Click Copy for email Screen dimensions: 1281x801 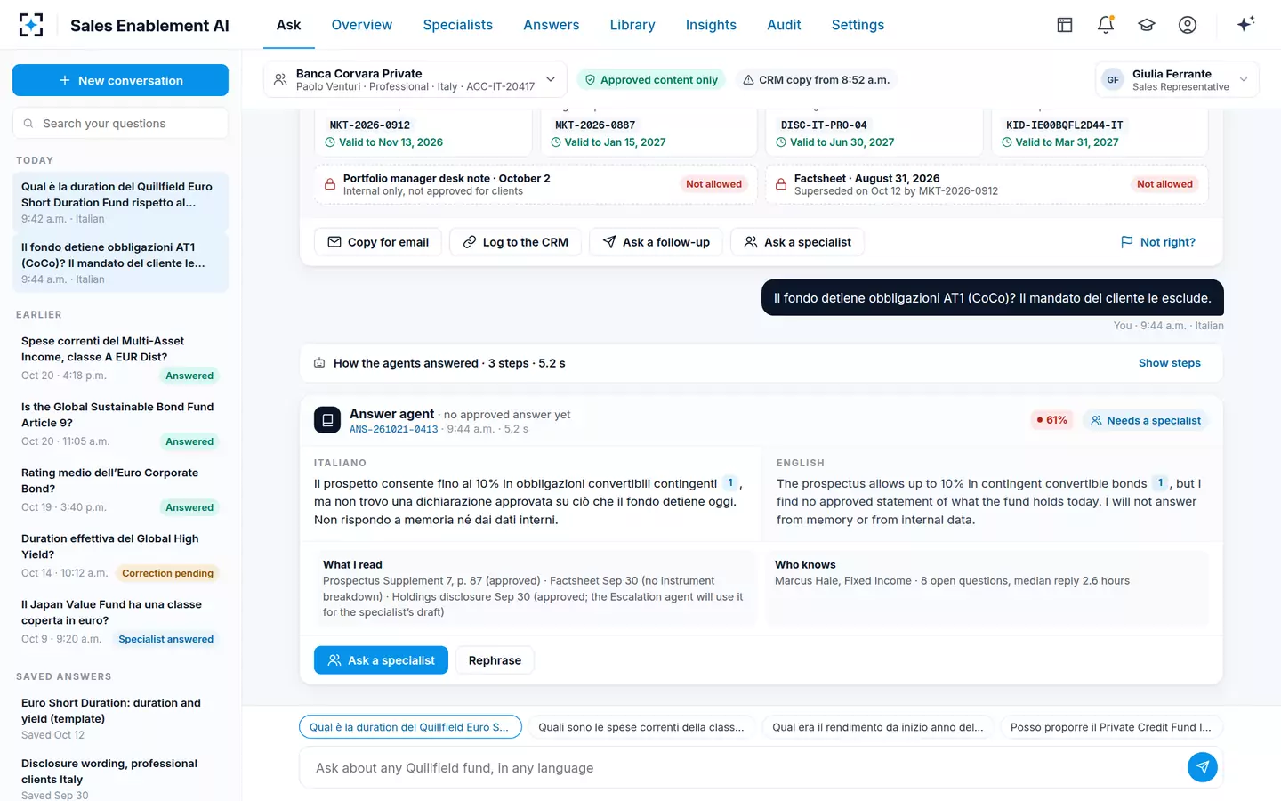click(378, 242)
